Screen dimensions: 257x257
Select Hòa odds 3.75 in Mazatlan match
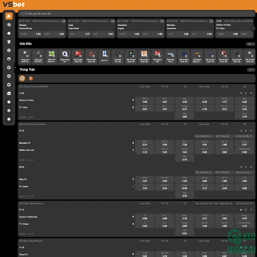[185, 158]
